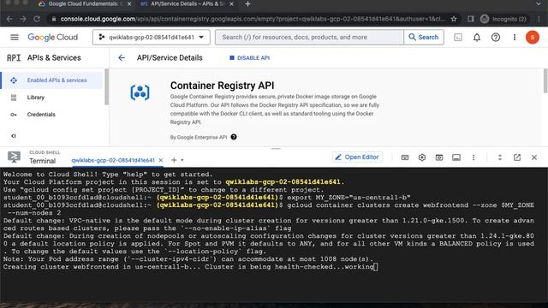The image size is (548, 308).
Task: Click the sidebar vertical scrollbar
Action: (x=106, y=86)
